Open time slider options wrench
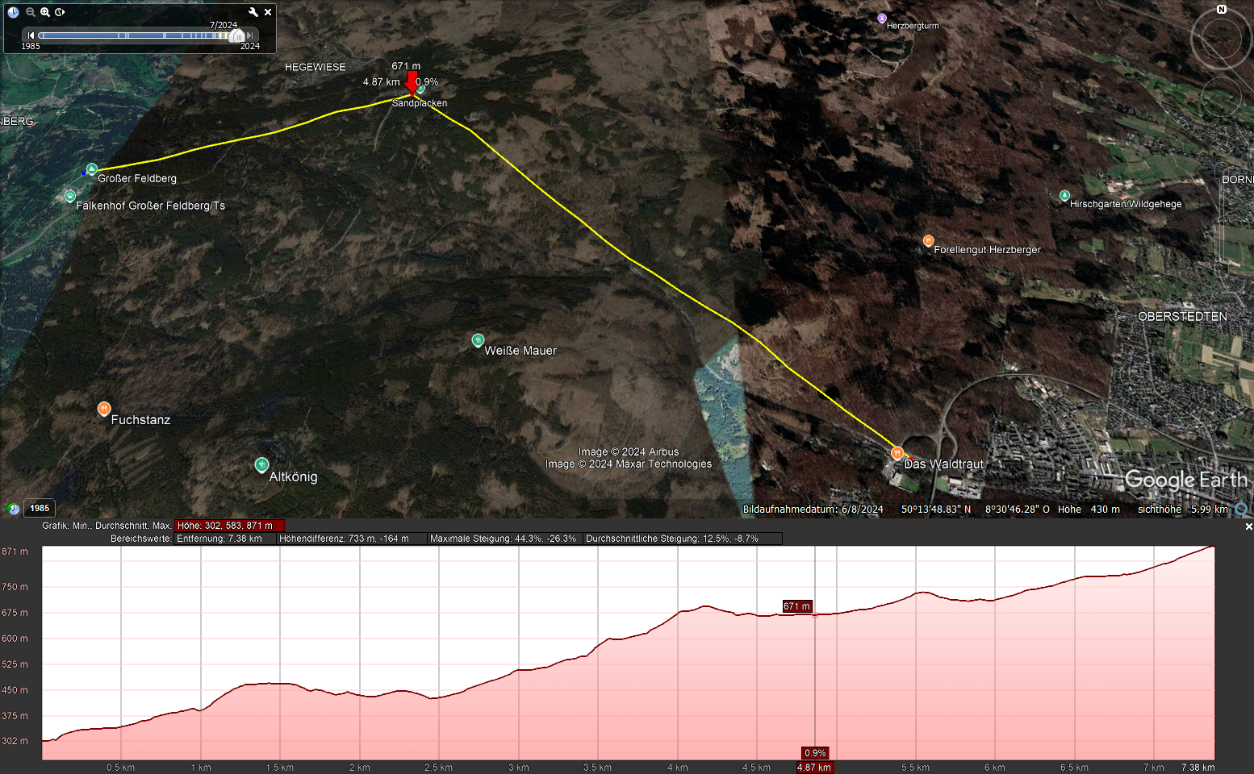Viewport: 1254px width, 774px height. click(253, 12)
